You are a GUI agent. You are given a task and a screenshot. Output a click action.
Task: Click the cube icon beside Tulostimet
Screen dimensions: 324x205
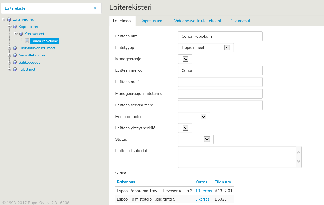coord(15,70)
